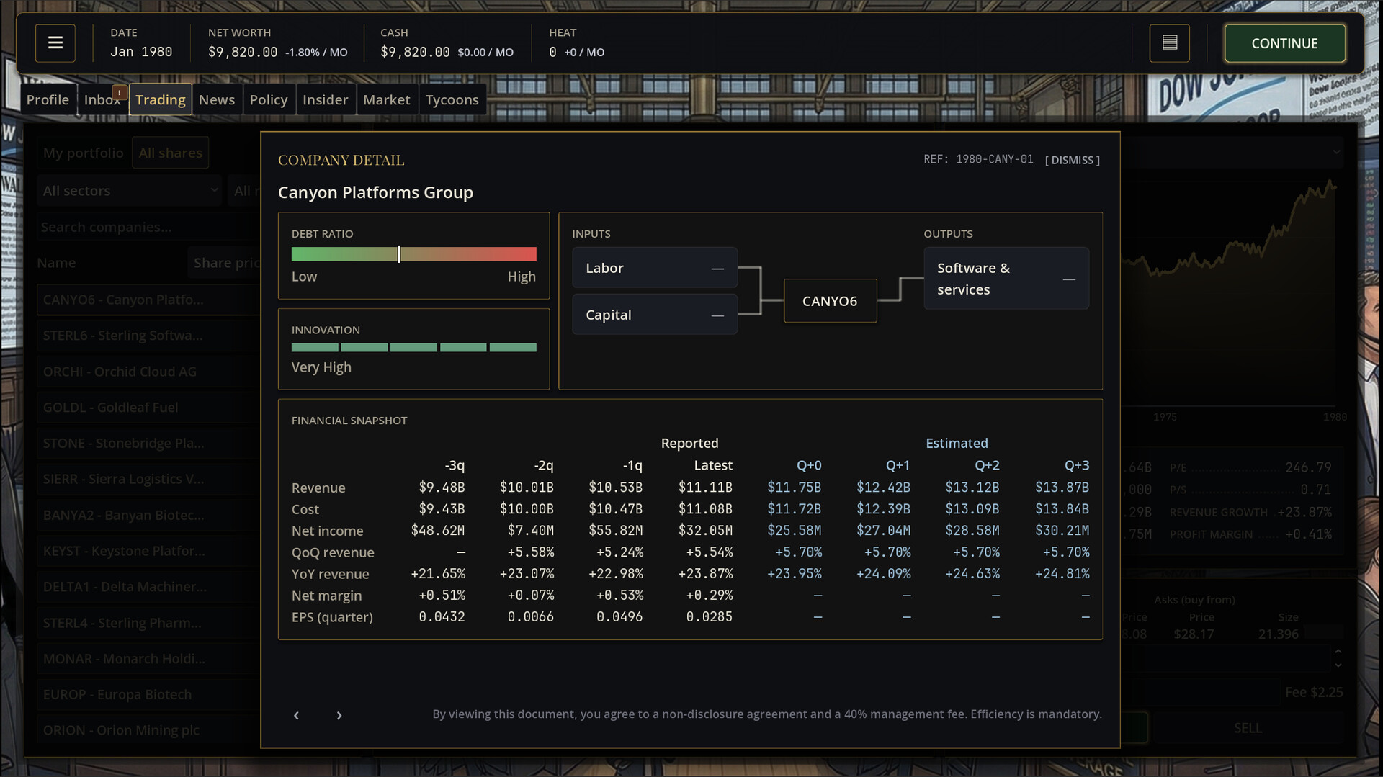Open the ledger icon next to Continue
Viewport: 1383px width, 777px height.
(1169, 43)
